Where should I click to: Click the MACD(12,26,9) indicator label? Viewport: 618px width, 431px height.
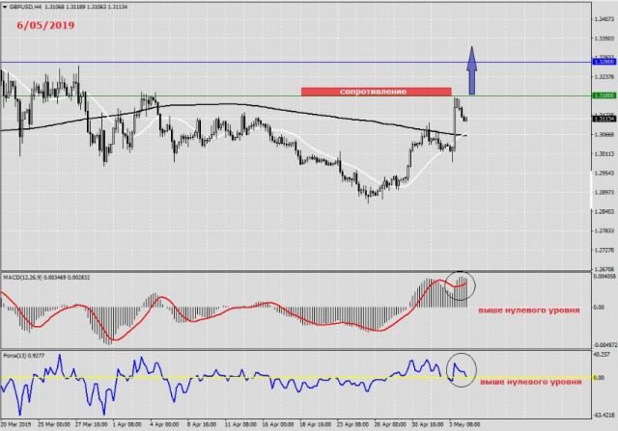click(22, 278)
